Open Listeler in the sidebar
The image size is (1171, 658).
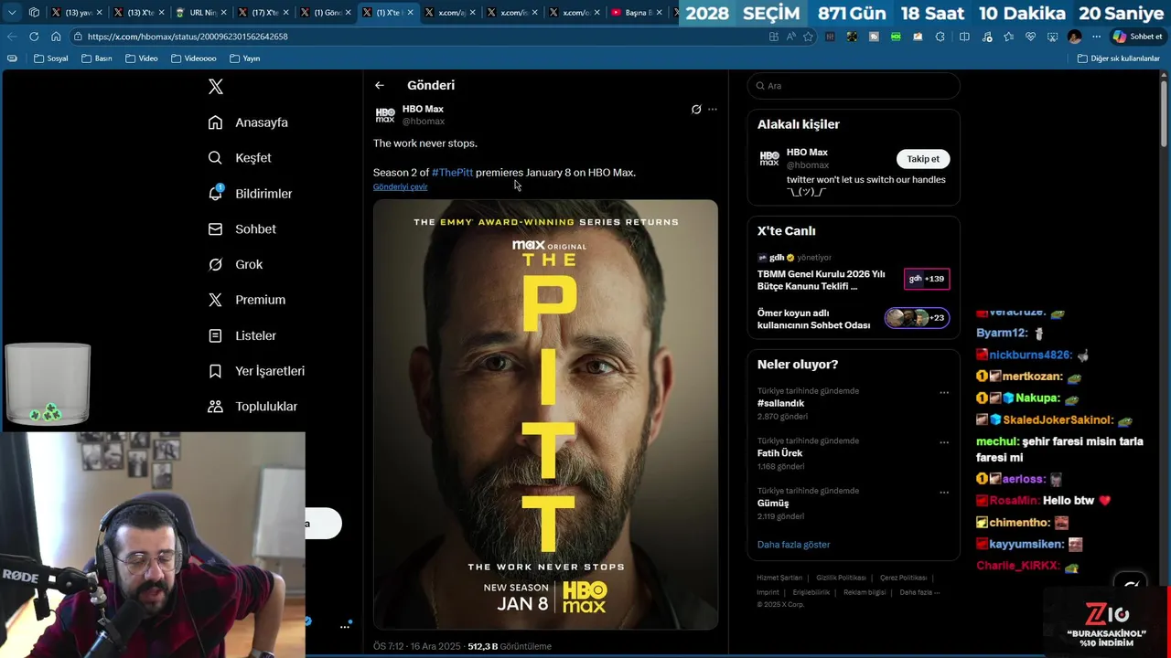tap(242, 335)
